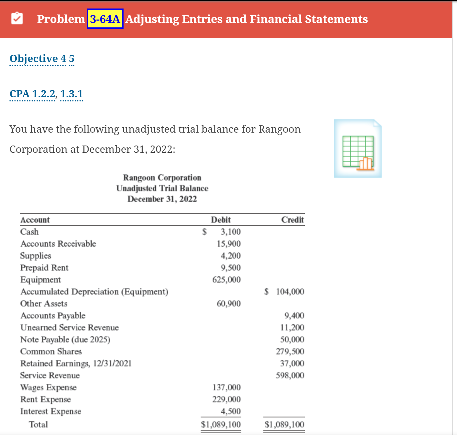Click the white clipboard symbol beside Problem title

[17, 18]
